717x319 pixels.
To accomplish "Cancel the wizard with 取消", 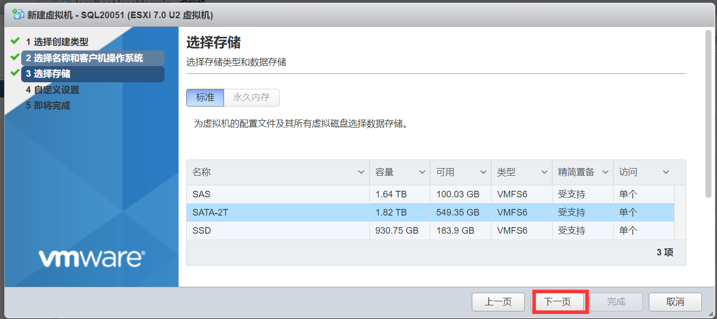I will click(x=675, y=302).
